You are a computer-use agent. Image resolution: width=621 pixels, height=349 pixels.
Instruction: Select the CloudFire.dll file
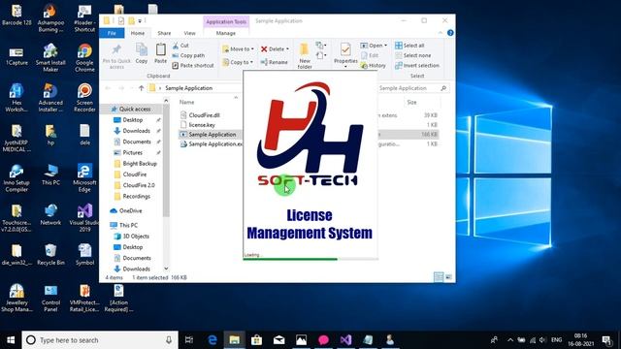click(x=200, y=115)
